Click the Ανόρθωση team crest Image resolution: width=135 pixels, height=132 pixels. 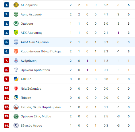[x=16, y=61]
